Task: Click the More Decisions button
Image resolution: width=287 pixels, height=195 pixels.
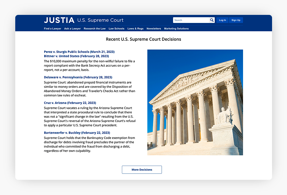Action: (142, 170)
